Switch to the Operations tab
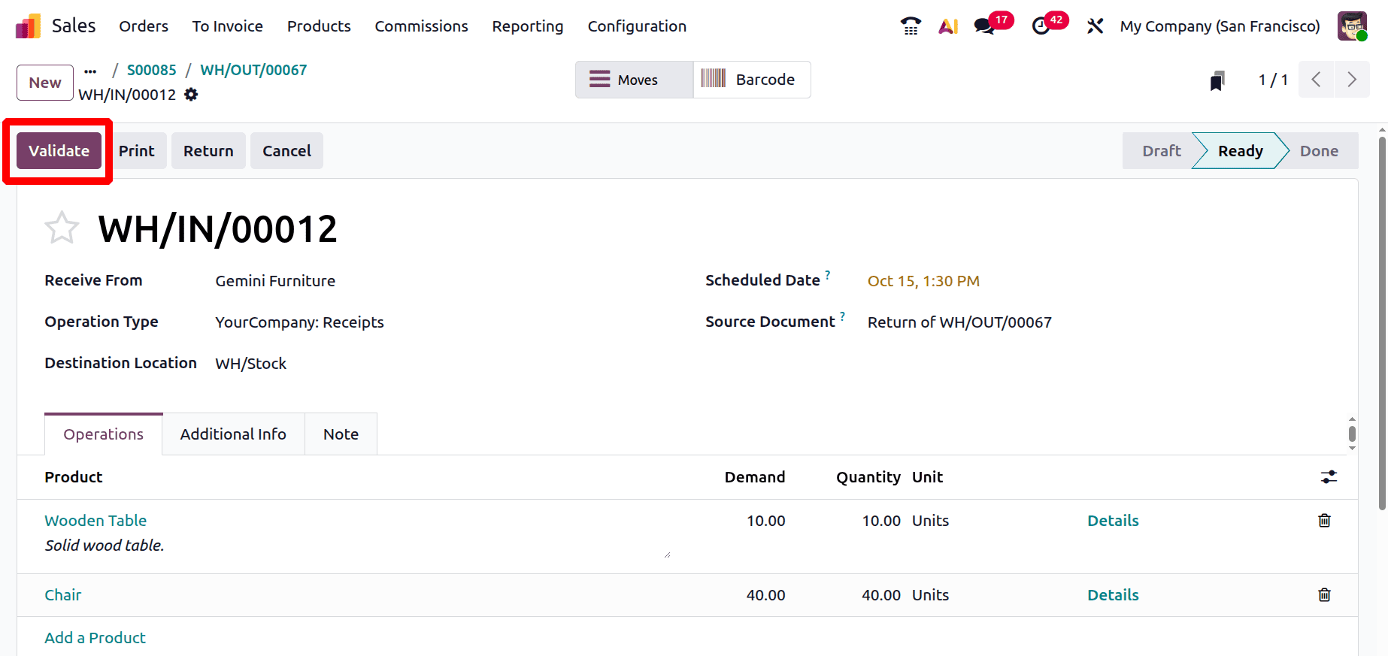Image resolution: width=1388 pixels, height=656 pixels. click(103, 434)
